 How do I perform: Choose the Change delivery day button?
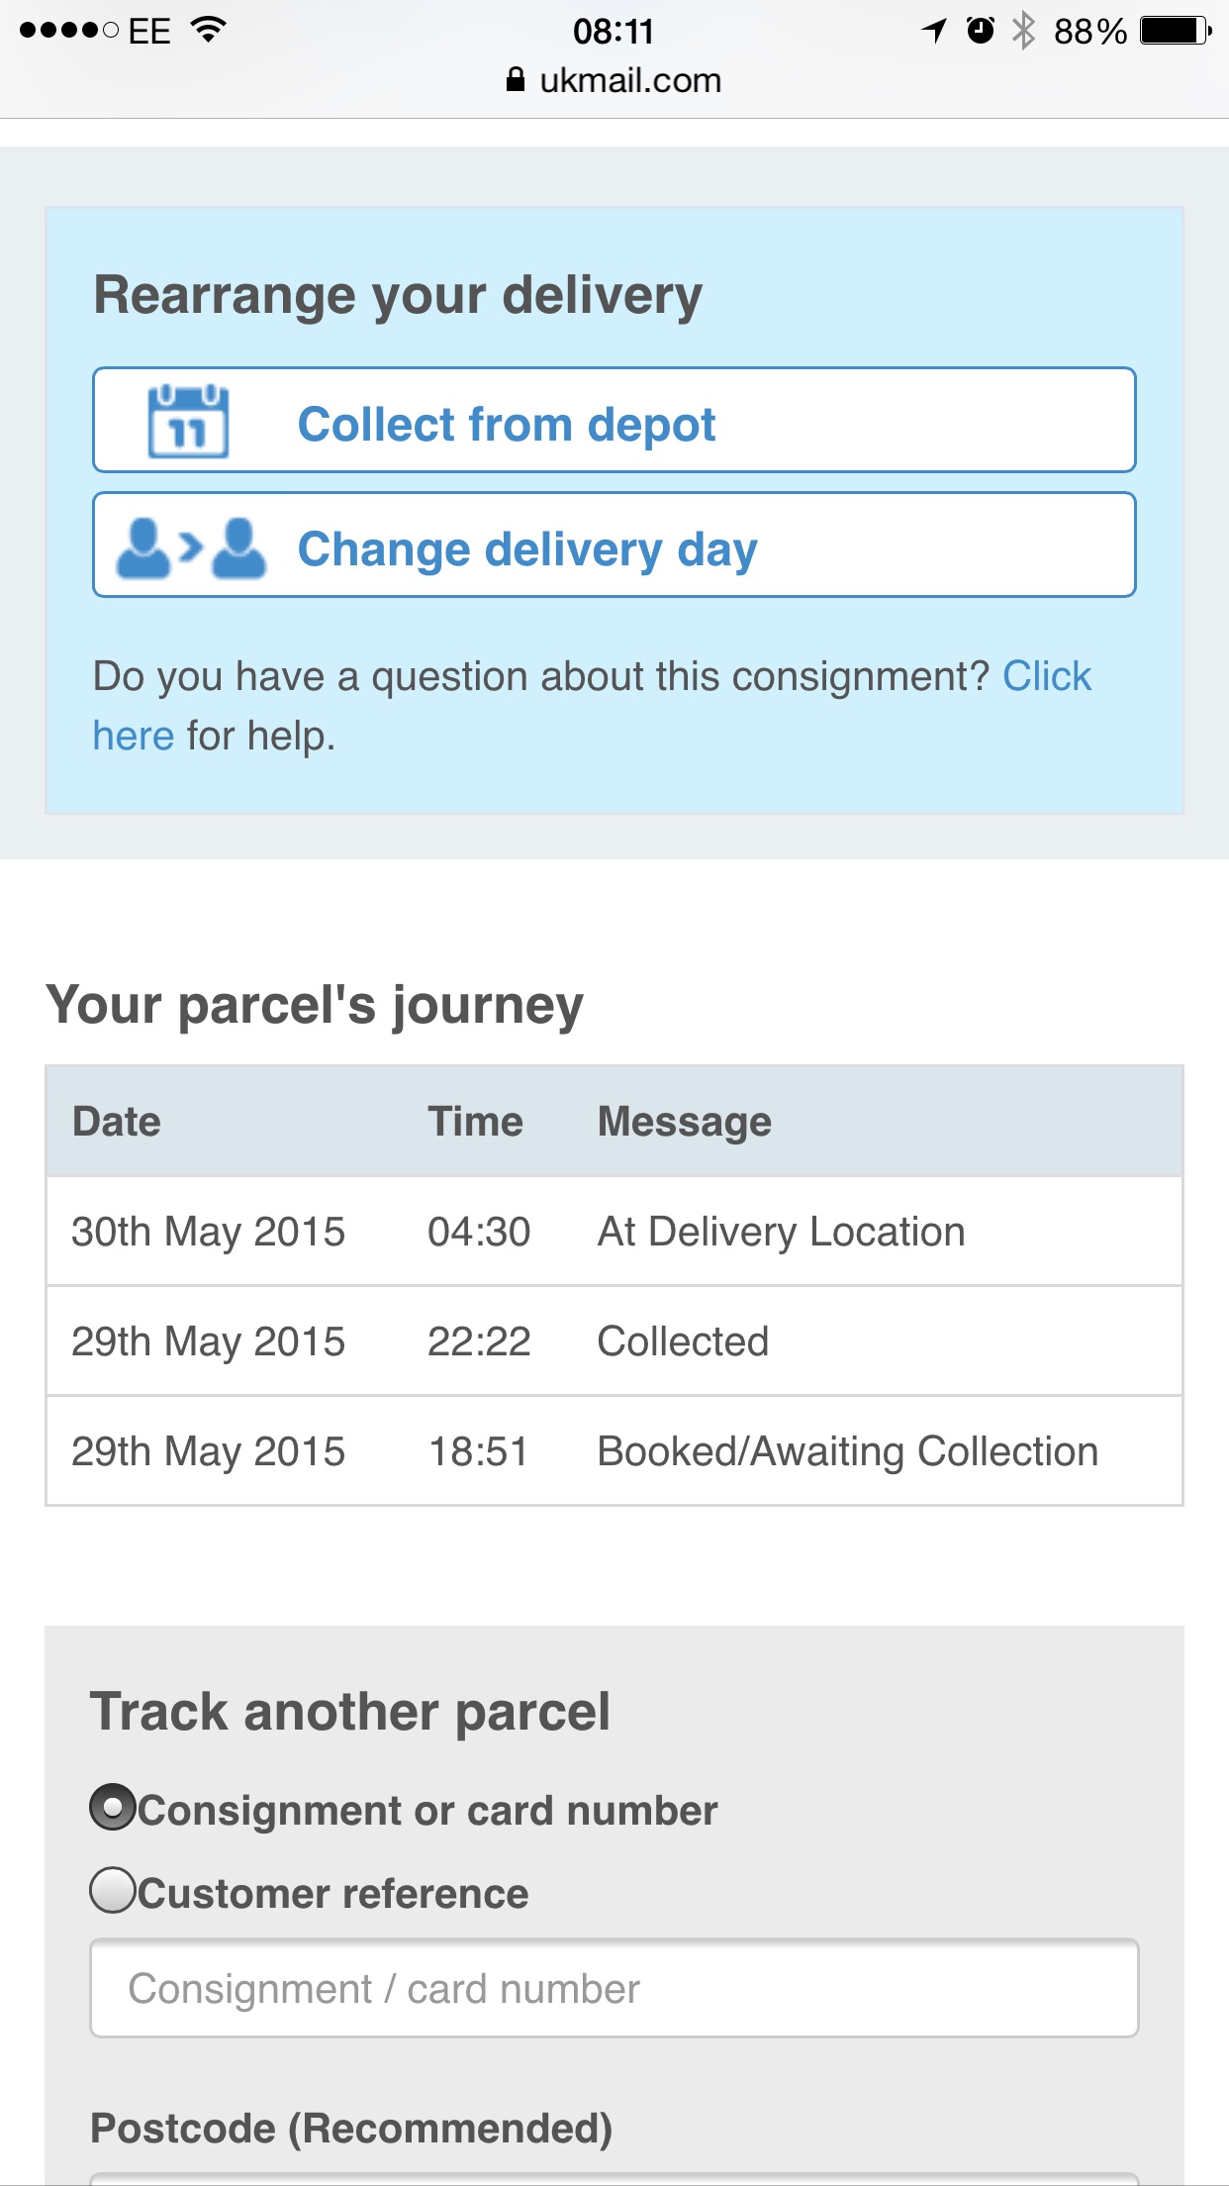(614, 546)
